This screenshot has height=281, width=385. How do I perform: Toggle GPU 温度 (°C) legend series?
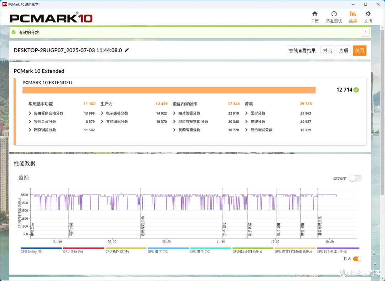168,250
